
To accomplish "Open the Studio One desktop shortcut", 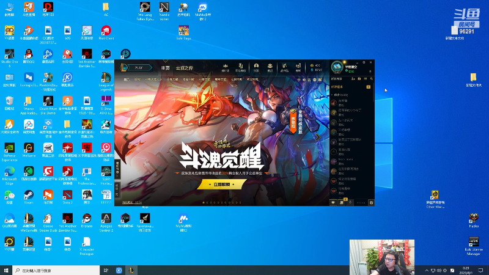I will click(9, 58).
